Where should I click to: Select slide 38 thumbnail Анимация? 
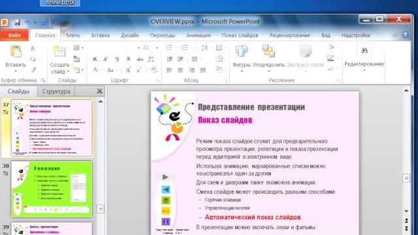(52, 189)
